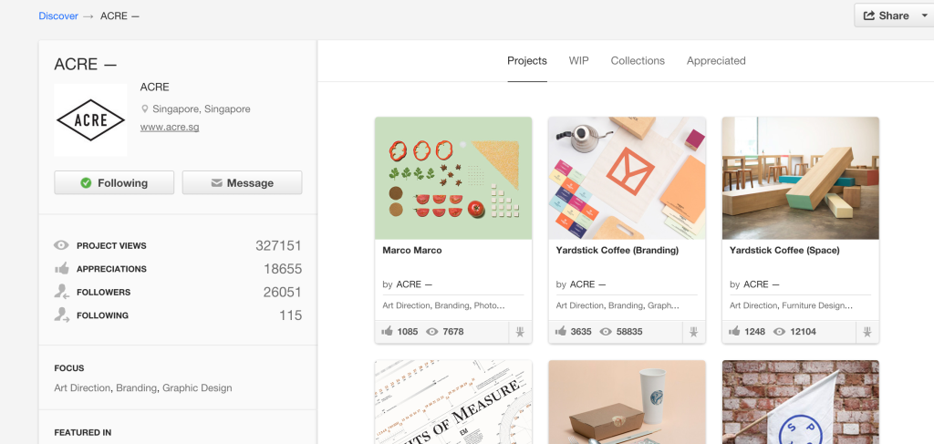Switch to the WIP tab
Screen dimensions: 934x444
578,61
